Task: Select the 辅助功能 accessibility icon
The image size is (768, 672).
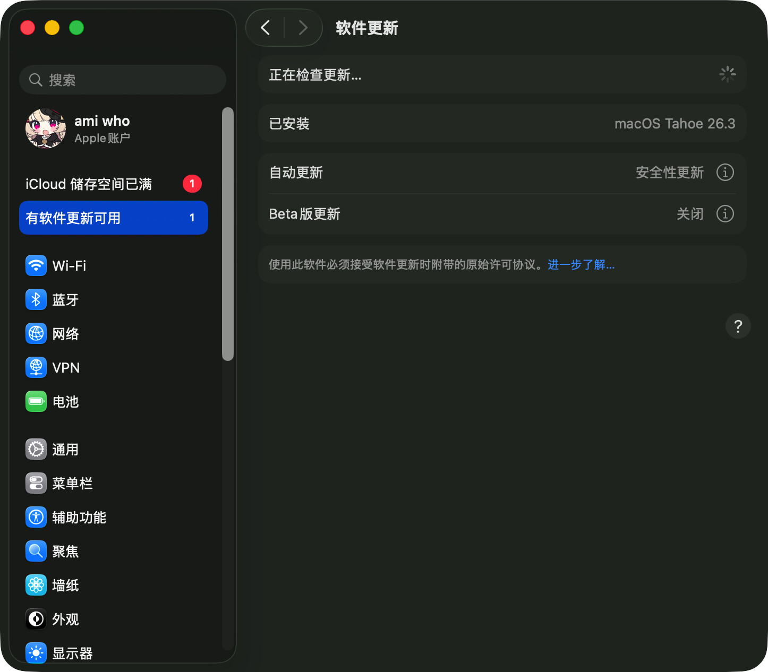Action: (36, 517)
